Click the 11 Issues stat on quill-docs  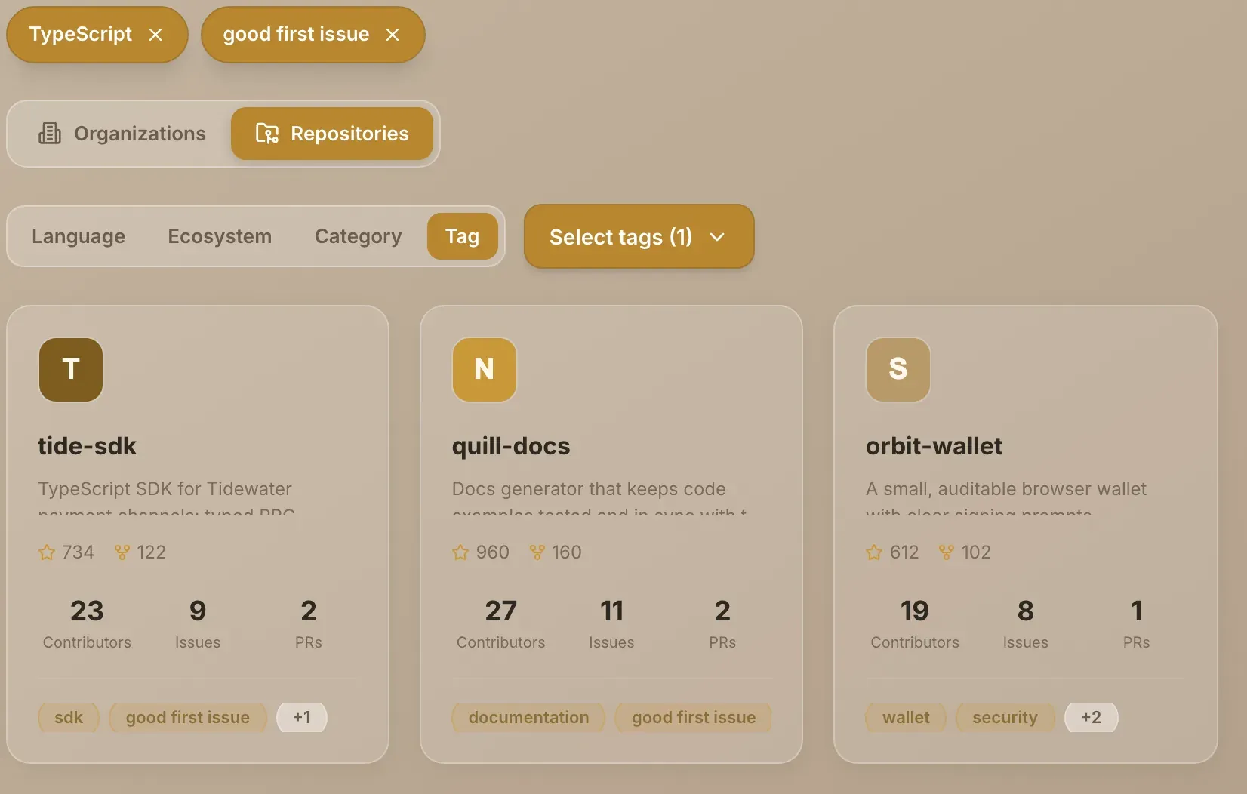click(611, 624)
